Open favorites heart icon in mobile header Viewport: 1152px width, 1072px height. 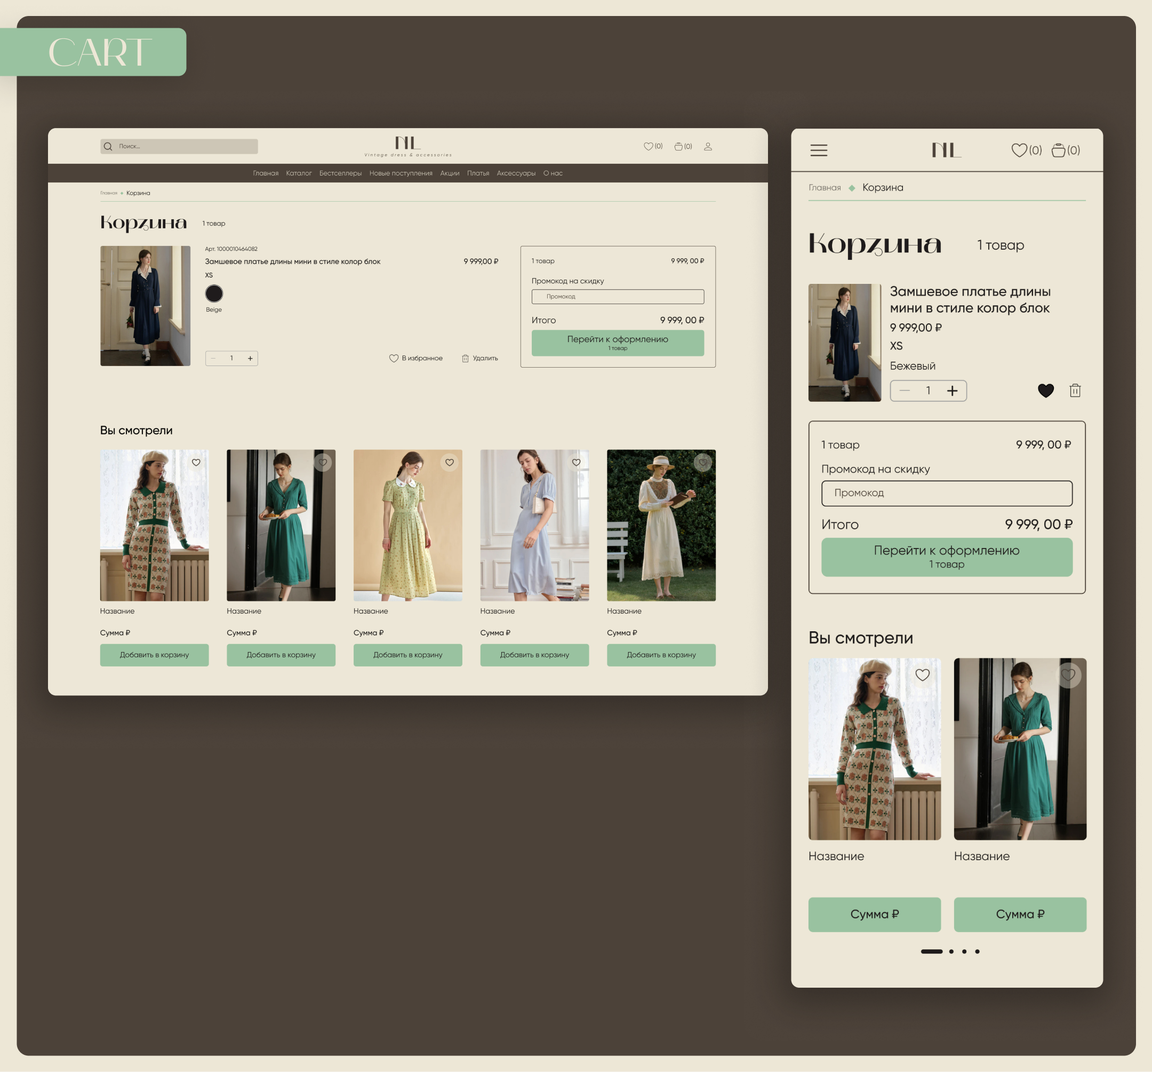point(1019,150)
